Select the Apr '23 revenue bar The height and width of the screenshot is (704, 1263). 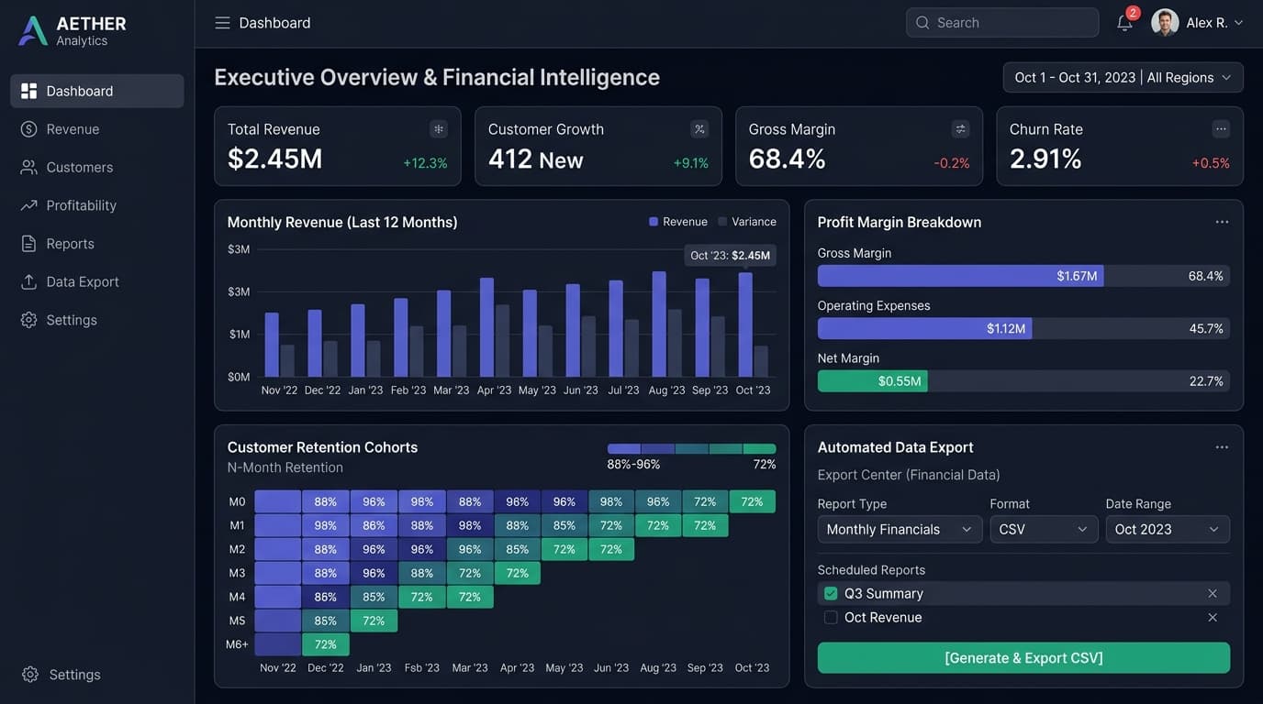coord(486,327)
